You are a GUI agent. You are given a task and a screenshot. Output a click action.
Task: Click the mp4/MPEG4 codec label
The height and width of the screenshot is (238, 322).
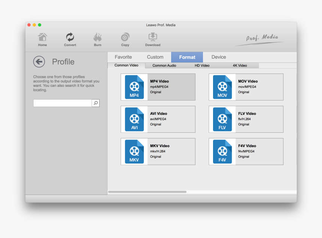(159, 87)
